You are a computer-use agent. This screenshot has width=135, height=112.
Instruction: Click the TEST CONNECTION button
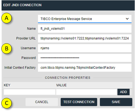[x=79, y=102]
